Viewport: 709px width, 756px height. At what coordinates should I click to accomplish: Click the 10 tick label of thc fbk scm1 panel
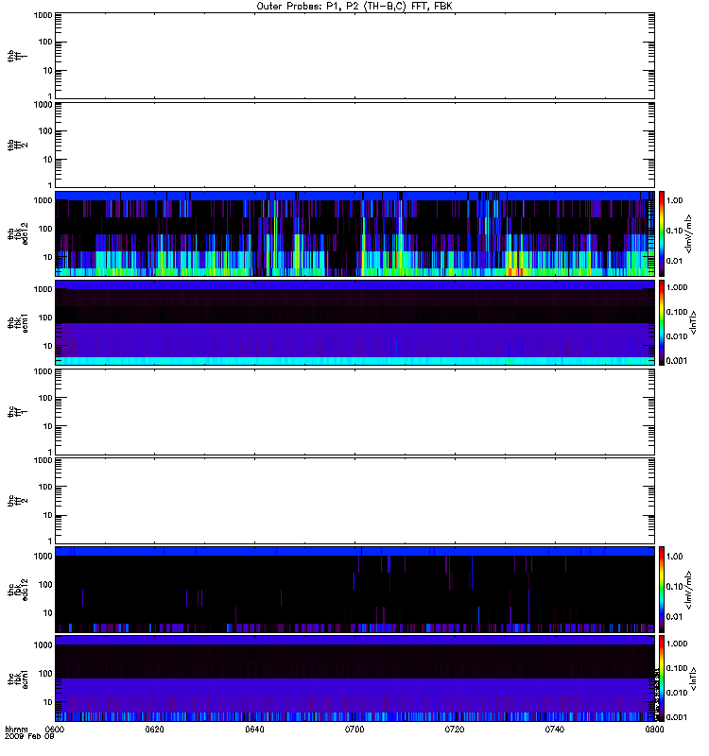click(48, 702)
